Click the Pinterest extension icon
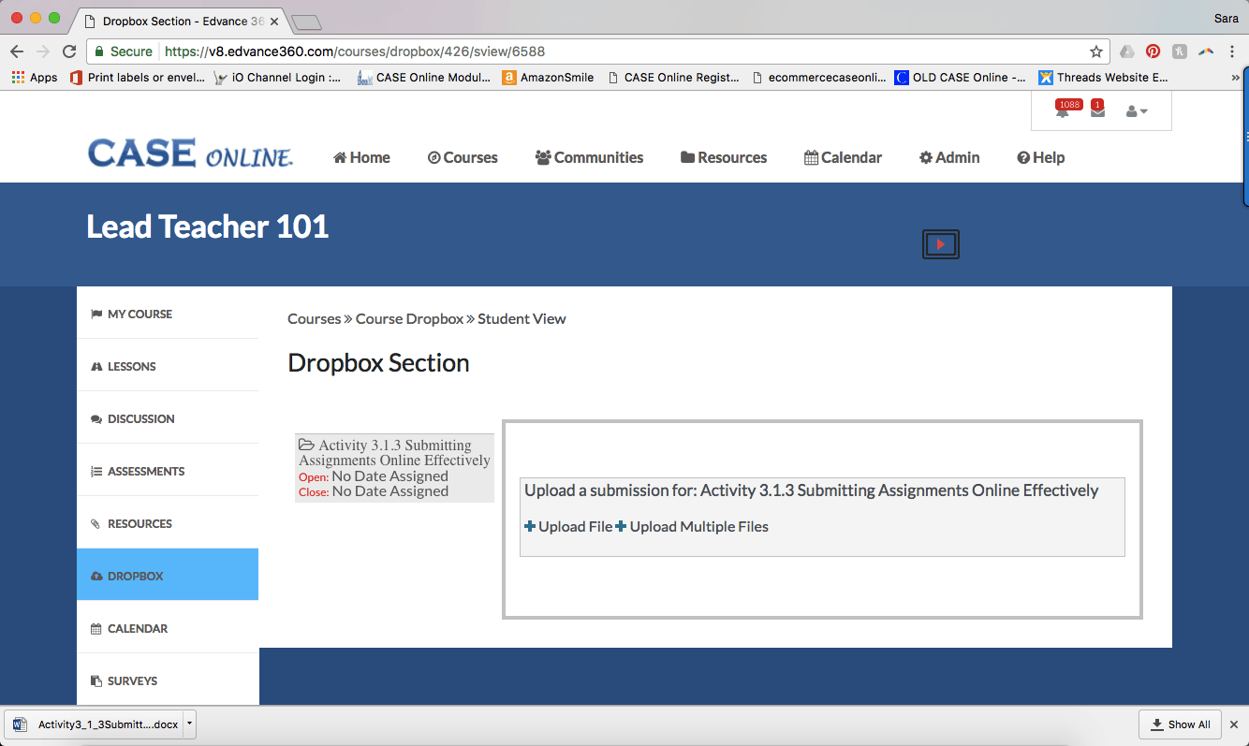The image size is (1249, 746). (x=1153, y=51)
